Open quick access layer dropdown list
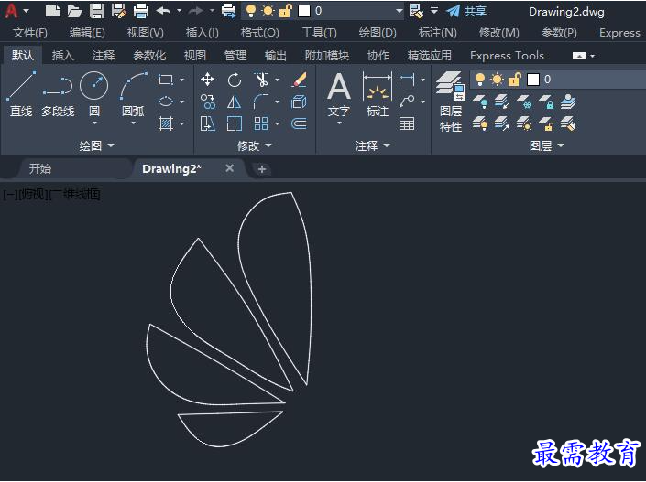This screenshot has height=482, width=646. point(399,11)
